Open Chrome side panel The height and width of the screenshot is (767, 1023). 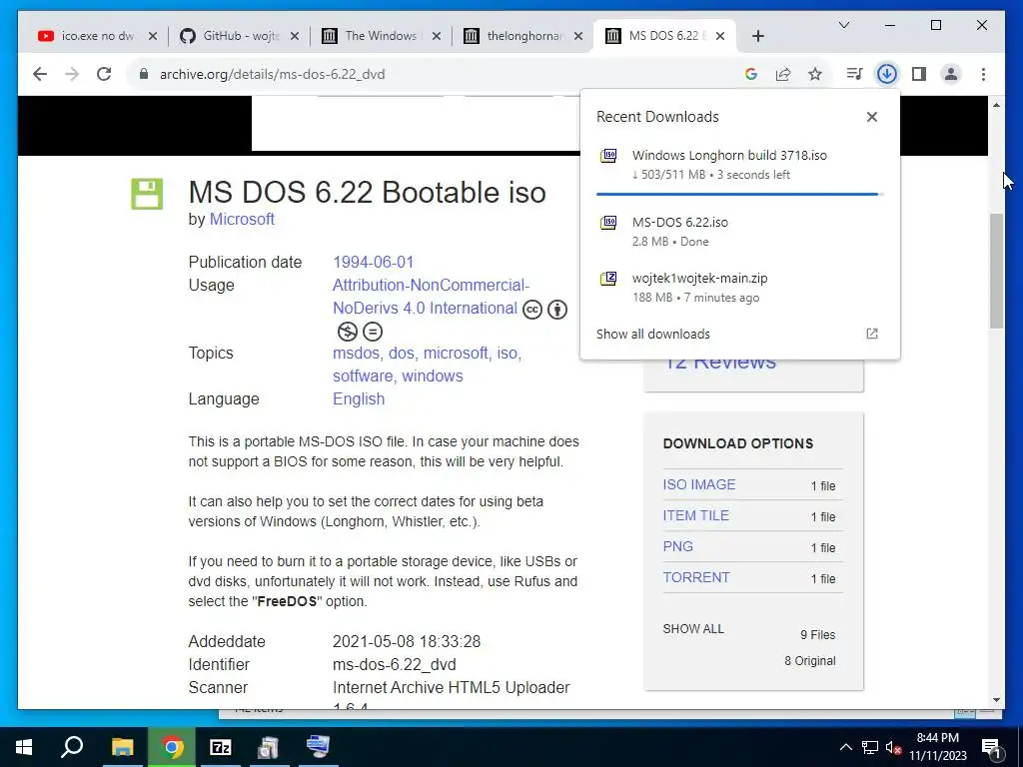pyautogui.click(x=919, y=74)
